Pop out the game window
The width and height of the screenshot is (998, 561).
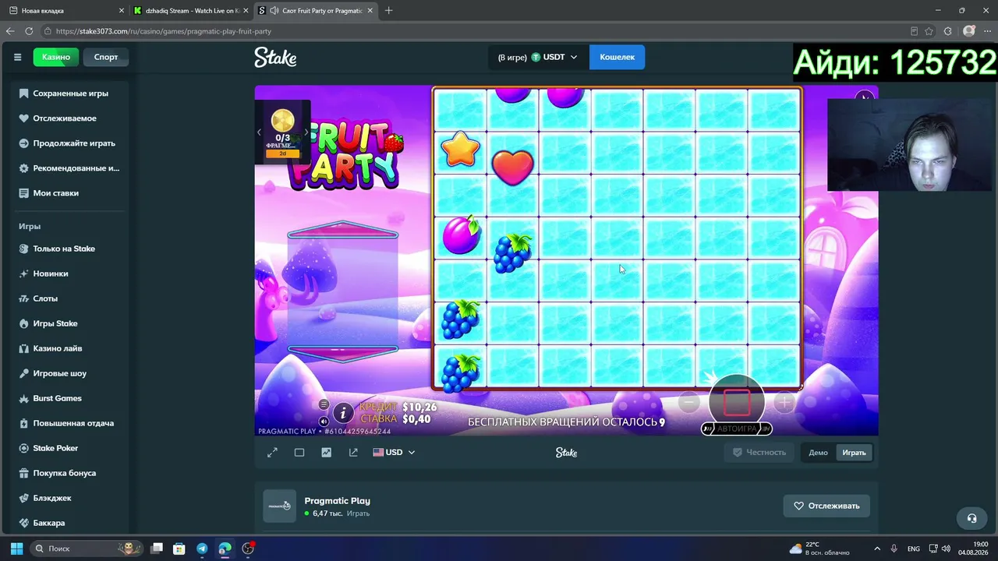(353, 453)
